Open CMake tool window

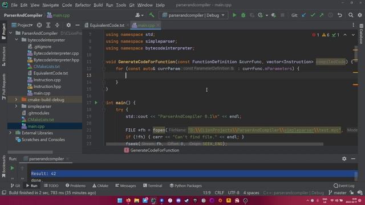100,186
